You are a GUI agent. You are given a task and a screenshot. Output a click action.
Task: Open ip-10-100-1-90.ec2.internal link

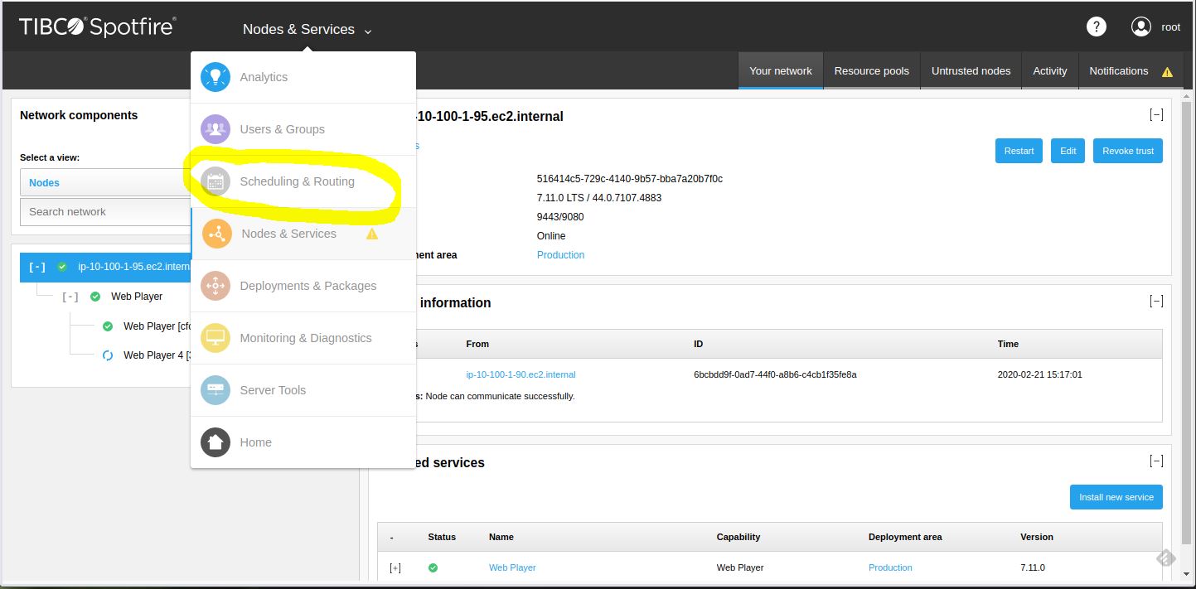(521, 374)
